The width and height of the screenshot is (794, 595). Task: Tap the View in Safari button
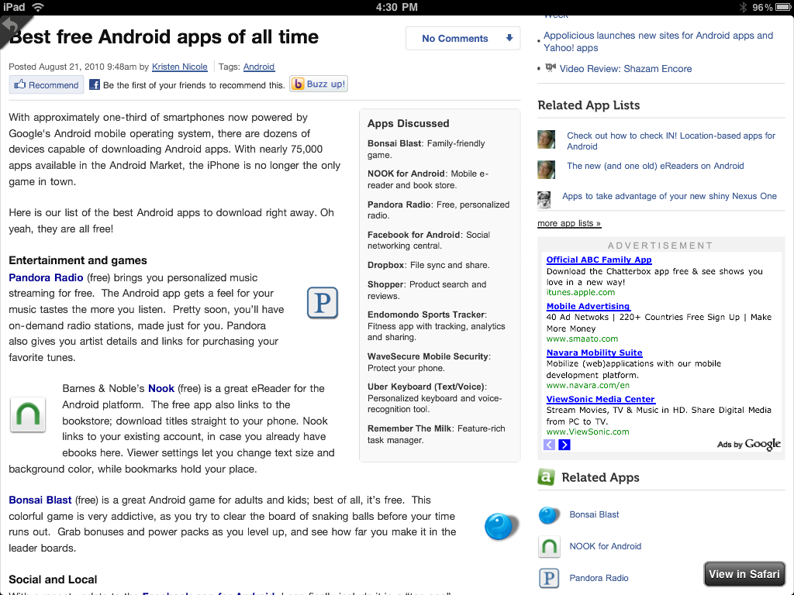point(744,574)
